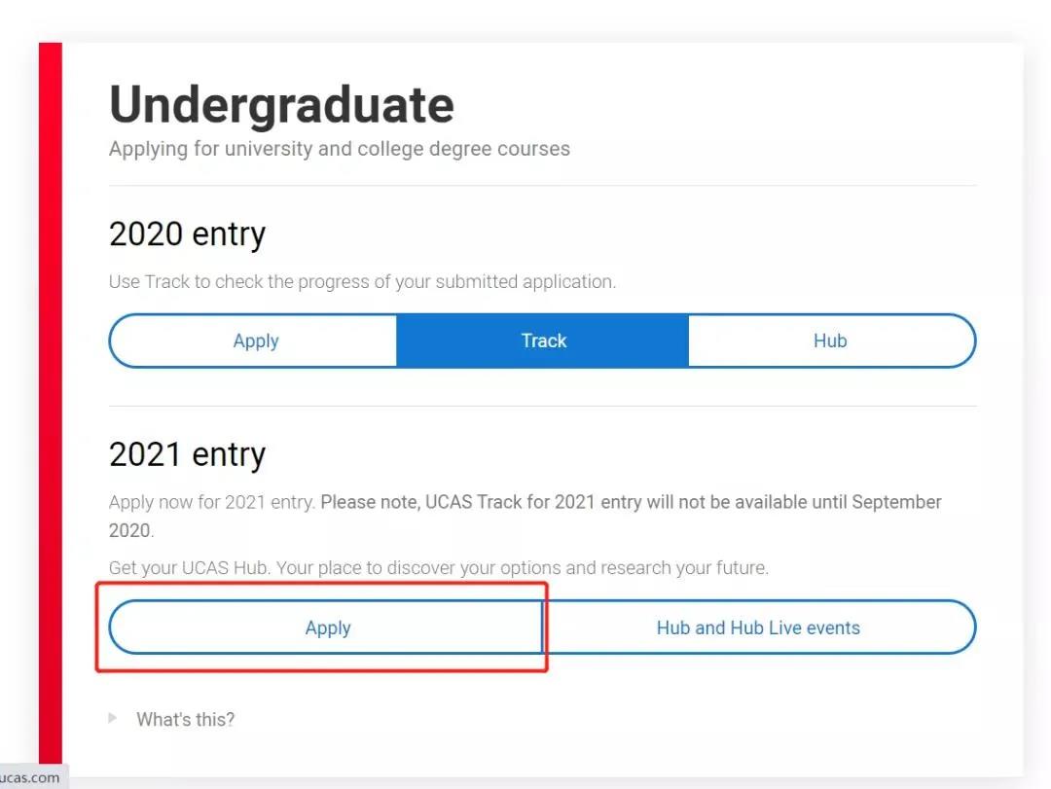The width and height of the screenshot is (1051, 789).
Task: Click Apply under 2020 entry
Action: (x=255, y=341)
